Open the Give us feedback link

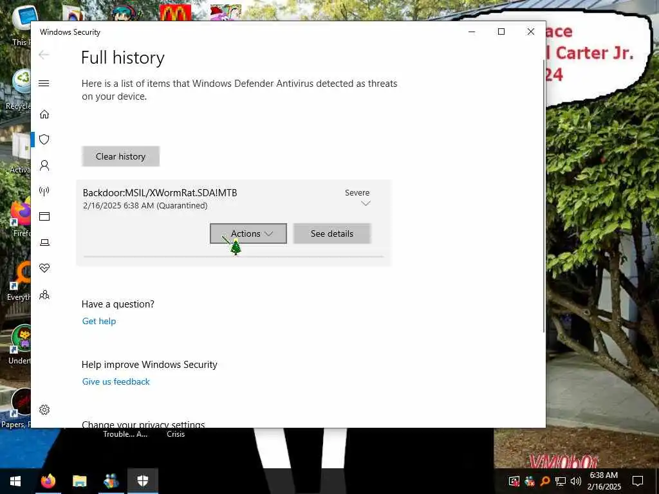coord(116,382)
